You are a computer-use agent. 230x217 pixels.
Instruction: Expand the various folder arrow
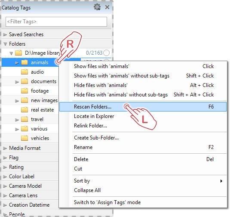click(x=17, y=129)
